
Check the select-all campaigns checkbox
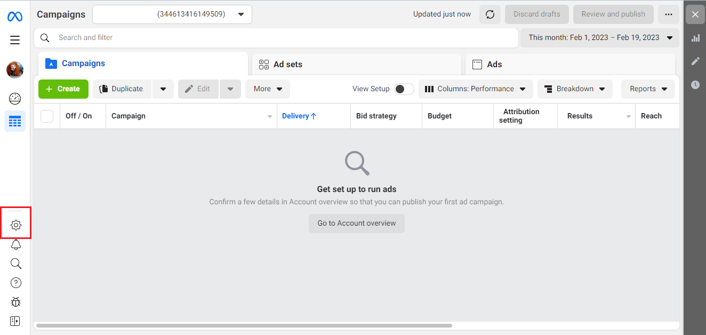coord(47,116)
